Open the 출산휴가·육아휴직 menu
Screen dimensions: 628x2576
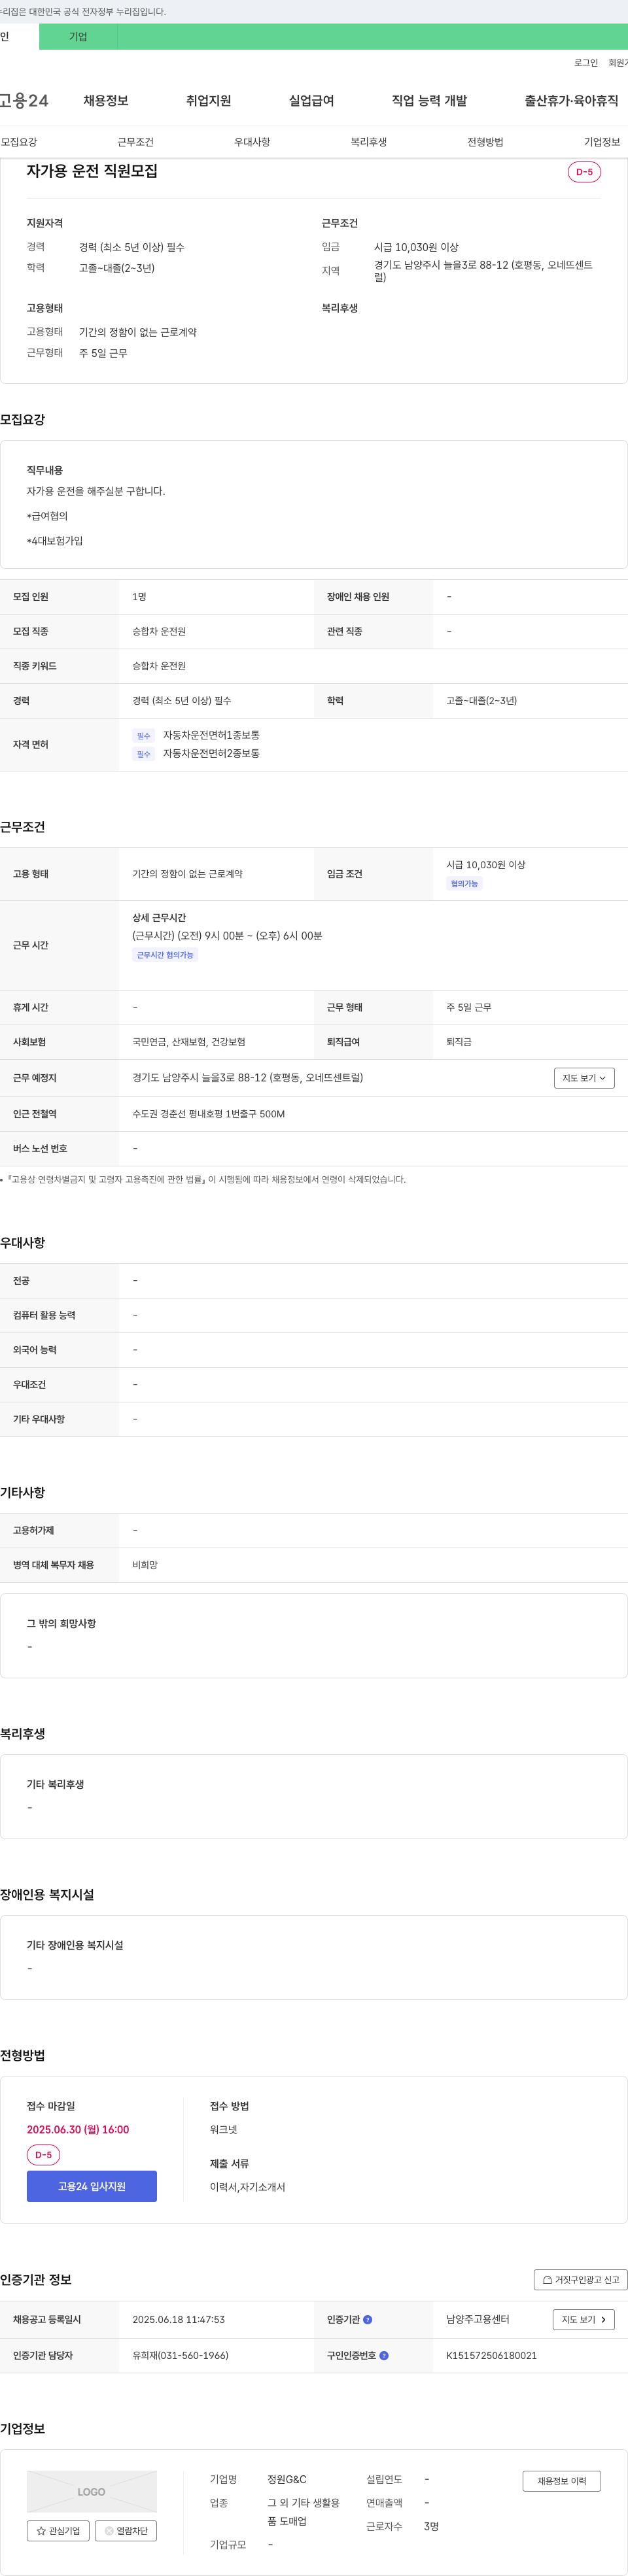(x=571, y=100)
